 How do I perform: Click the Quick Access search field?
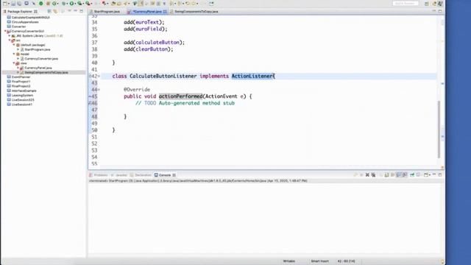click(406, 3)
